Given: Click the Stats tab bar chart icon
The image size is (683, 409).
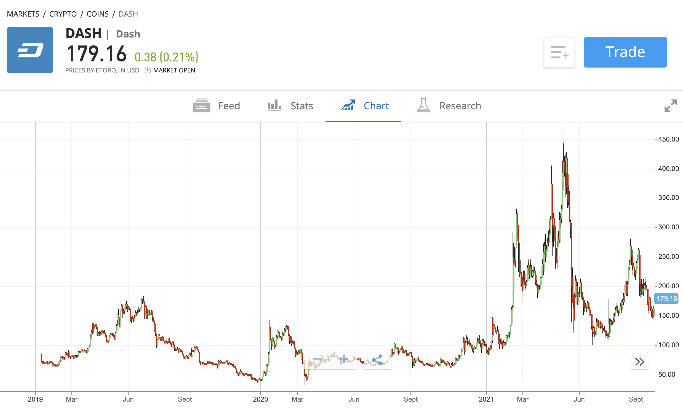Looking at the screenshot, I should click(x=274, y=105).
